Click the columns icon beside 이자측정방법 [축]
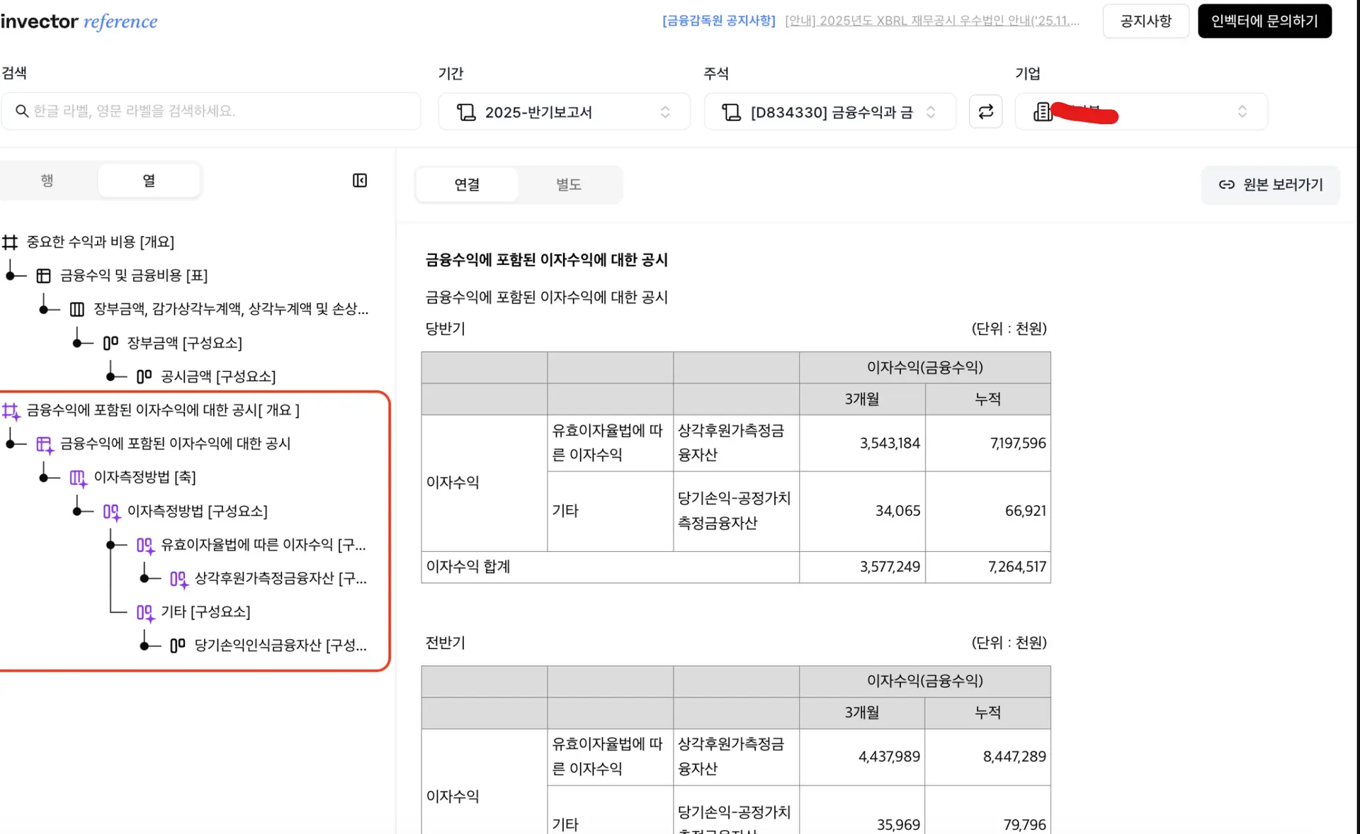The image size is (1360, 834). [77, 478]
